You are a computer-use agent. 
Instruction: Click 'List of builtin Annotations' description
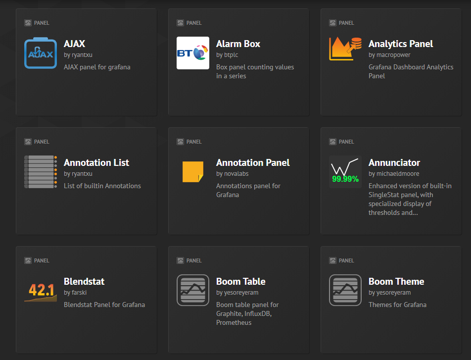coord(102,186)
